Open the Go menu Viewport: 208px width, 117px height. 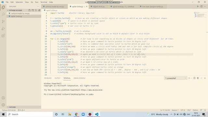(32, 2)
